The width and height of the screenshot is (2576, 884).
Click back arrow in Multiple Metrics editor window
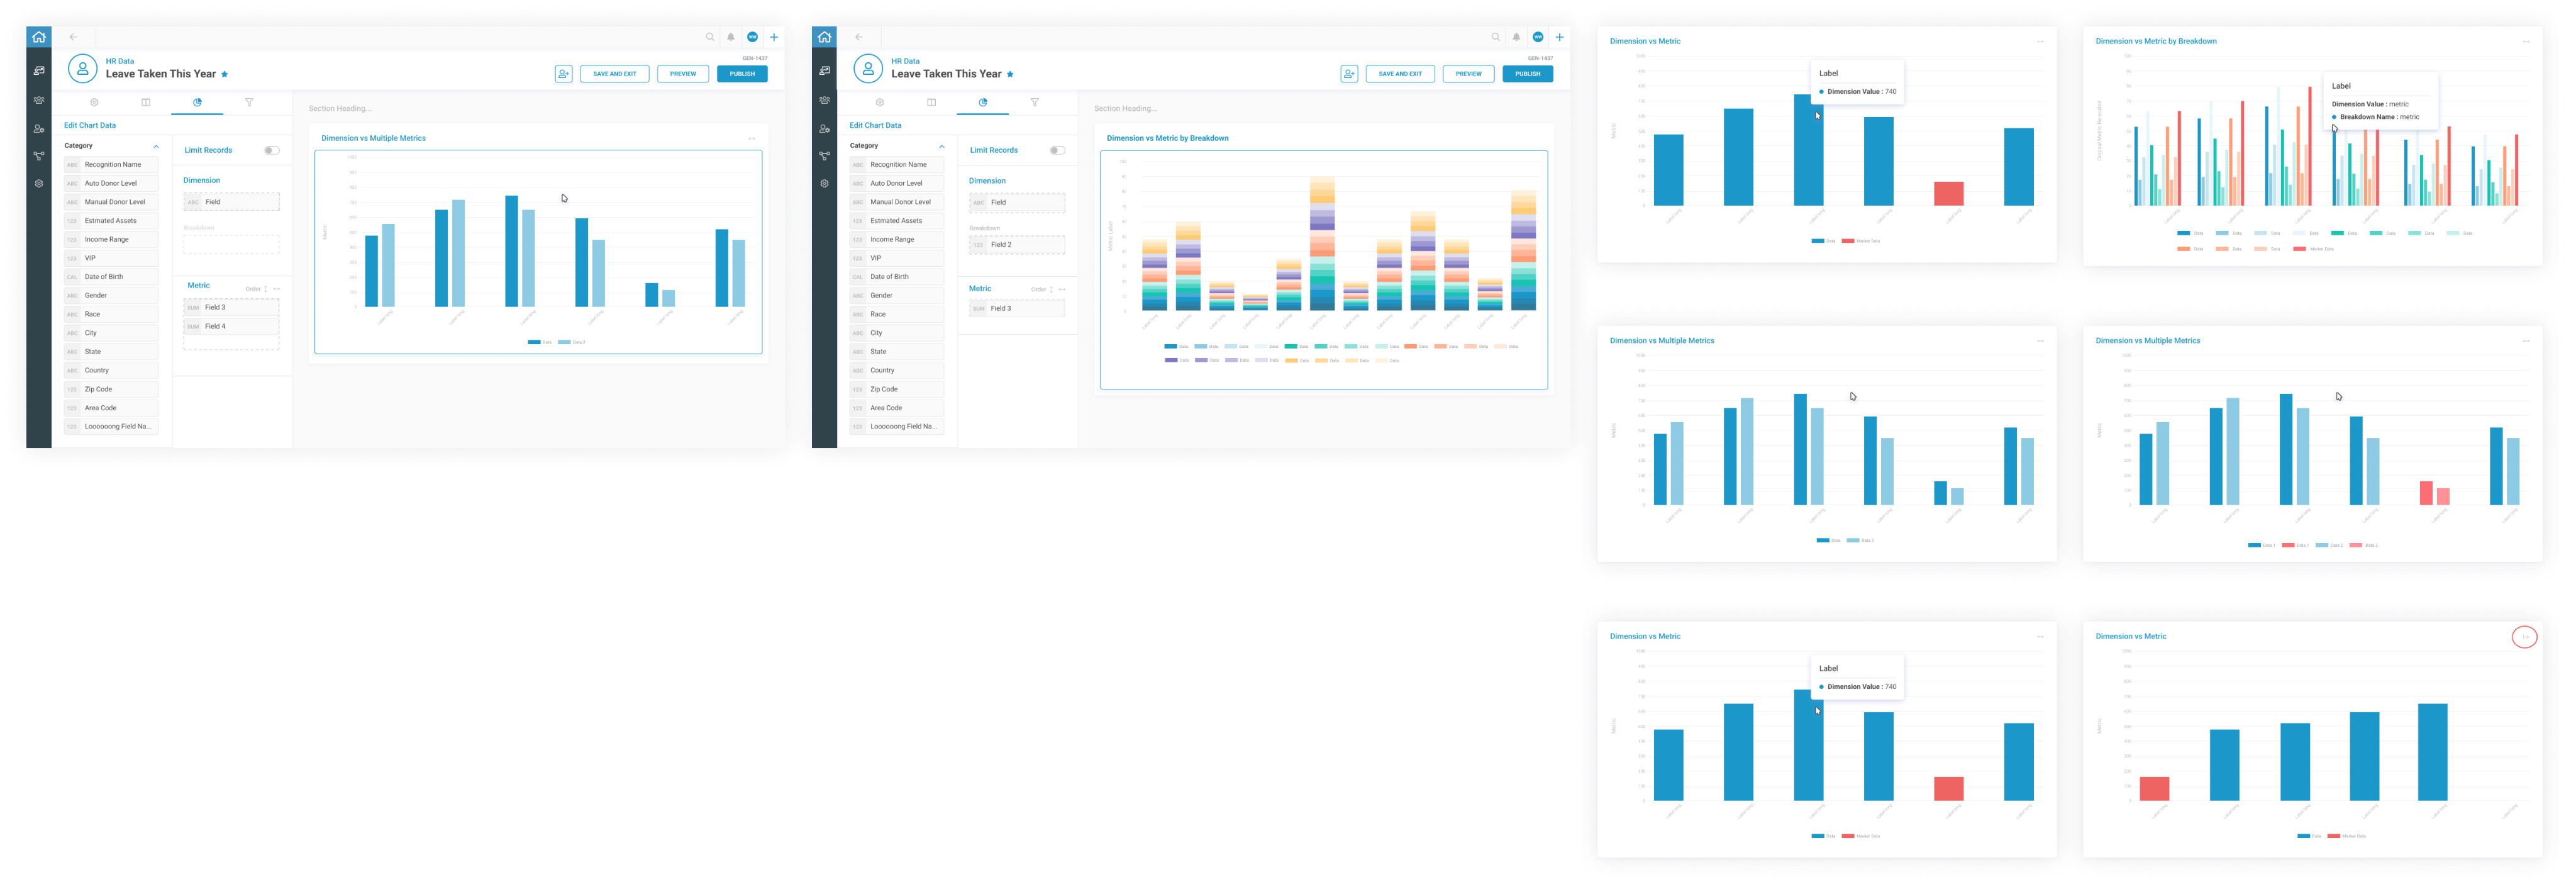(73, 37)
